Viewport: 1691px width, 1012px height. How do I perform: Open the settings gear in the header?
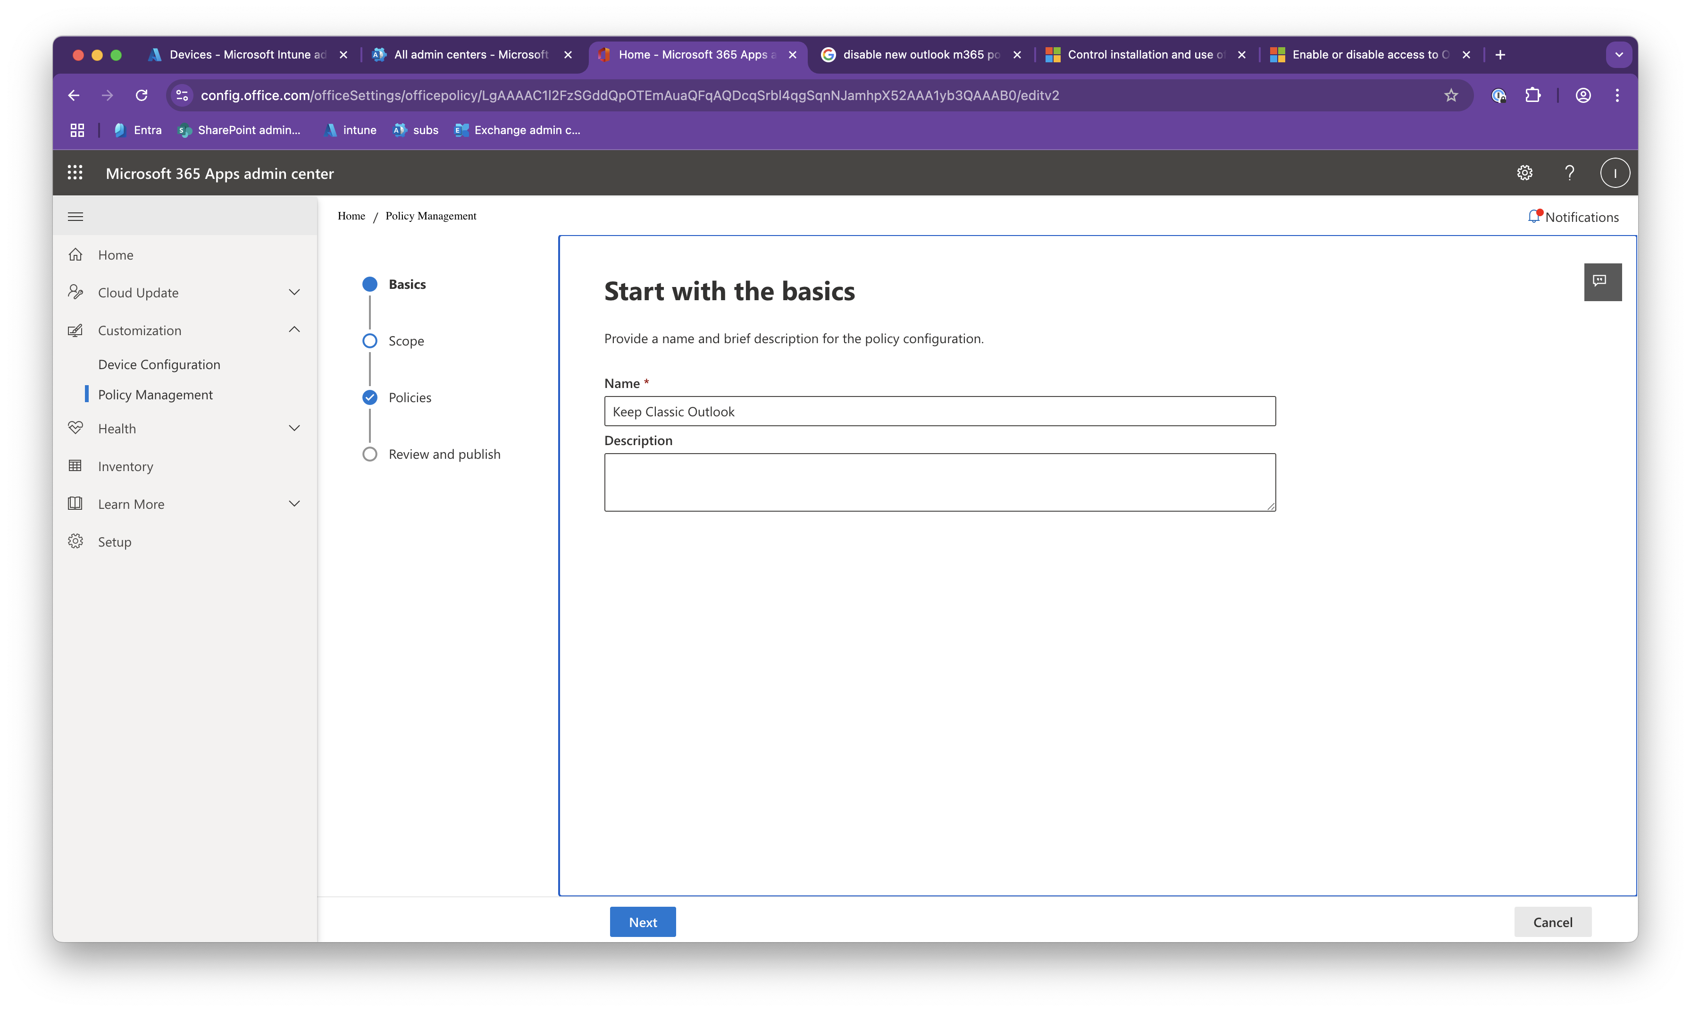pyautogui.click(x=1525, y=173)
